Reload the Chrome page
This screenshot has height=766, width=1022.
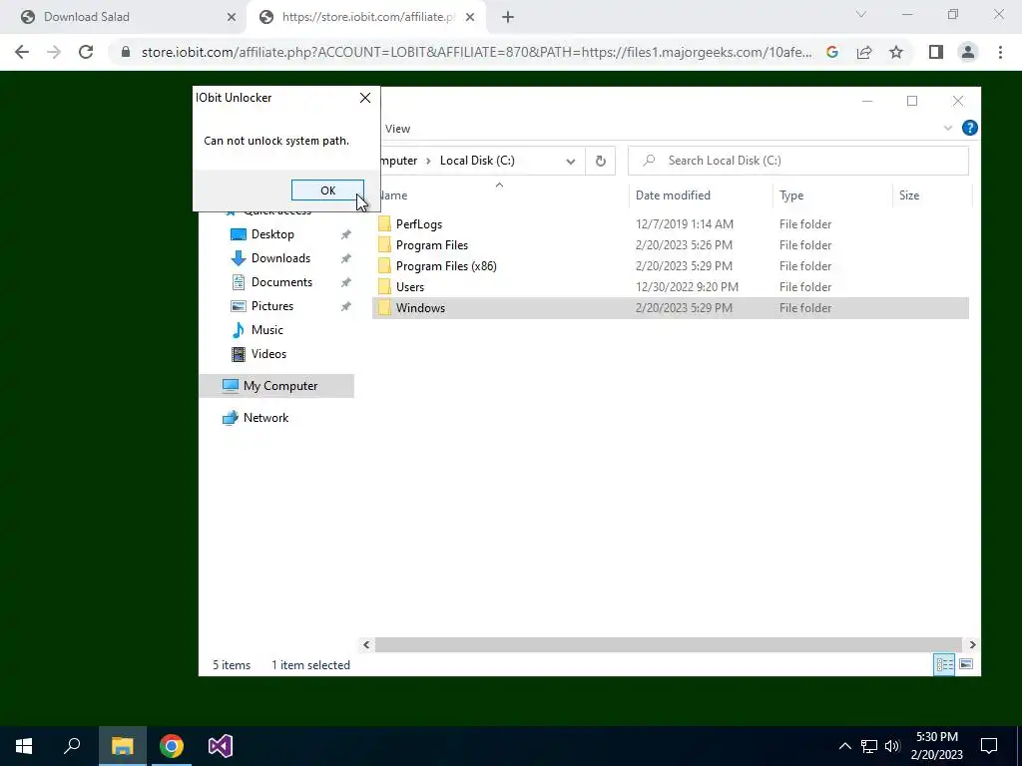[86, 52]
